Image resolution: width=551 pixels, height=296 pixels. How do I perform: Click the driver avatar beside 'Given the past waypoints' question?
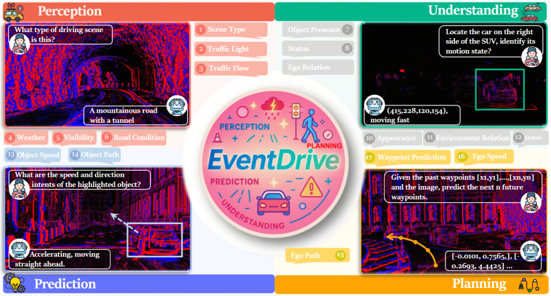pyautogui.click(x=531, y=202)
